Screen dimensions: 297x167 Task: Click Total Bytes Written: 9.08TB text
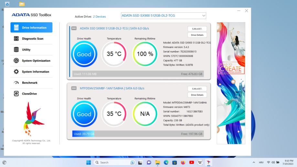[x=178, y=65]
